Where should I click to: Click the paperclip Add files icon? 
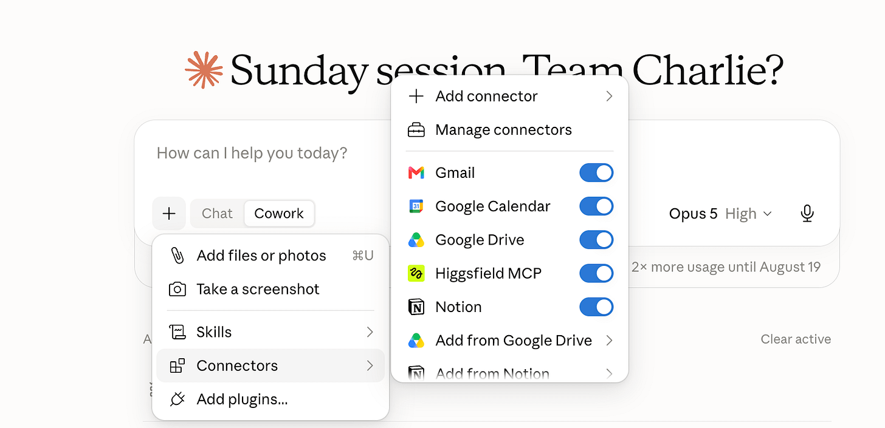[177, 256]
